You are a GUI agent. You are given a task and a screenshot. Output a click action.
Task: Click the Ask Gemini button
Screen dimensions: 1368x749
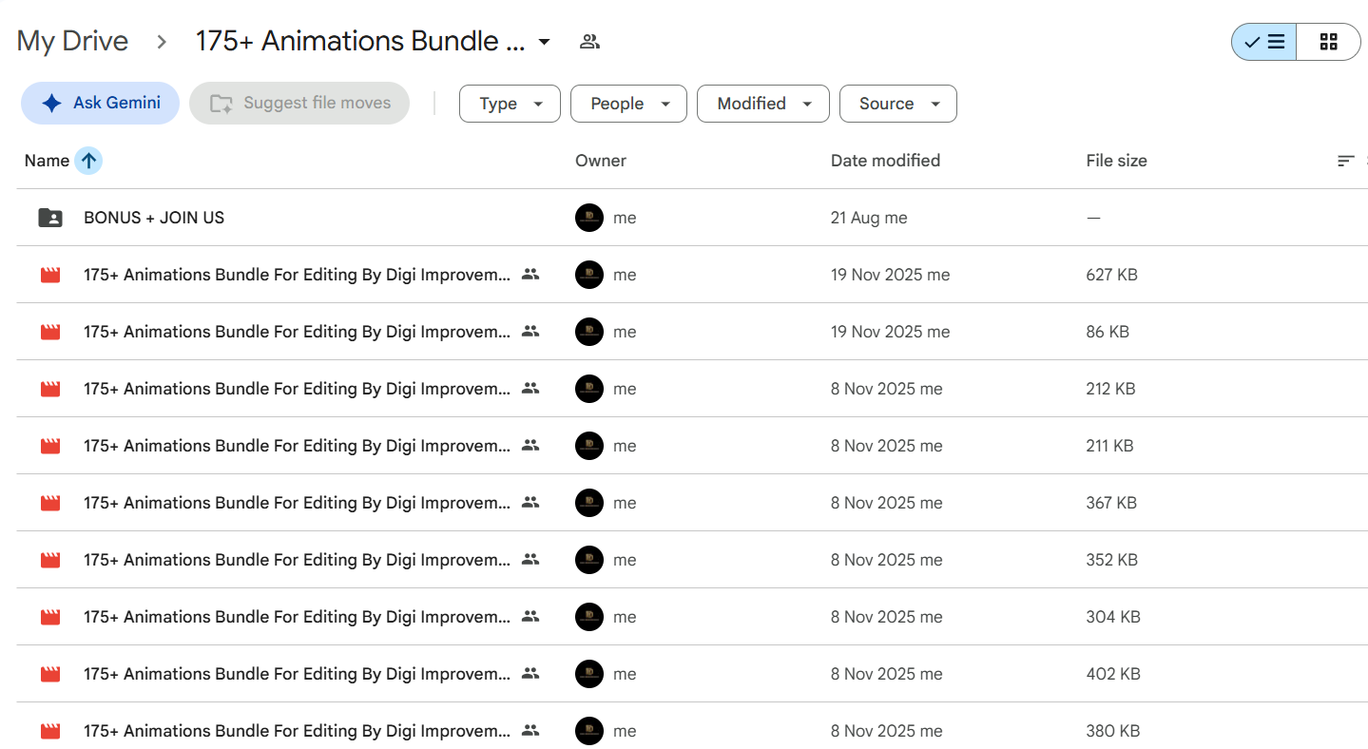pyautogui.click(x=100, y=103)
